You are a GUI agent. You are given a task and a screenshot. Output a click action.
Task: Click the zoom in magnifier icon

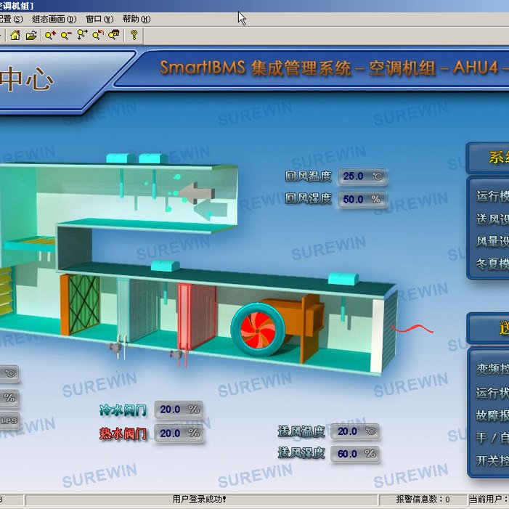coord(50,35)
